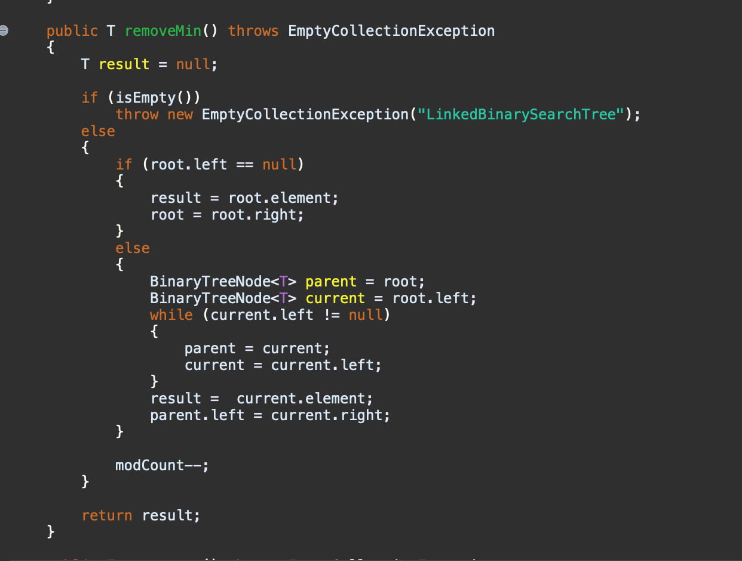Collapse the removeMin method using the fold marker
The height and width of the screenshot is (561, 742).
4,29
